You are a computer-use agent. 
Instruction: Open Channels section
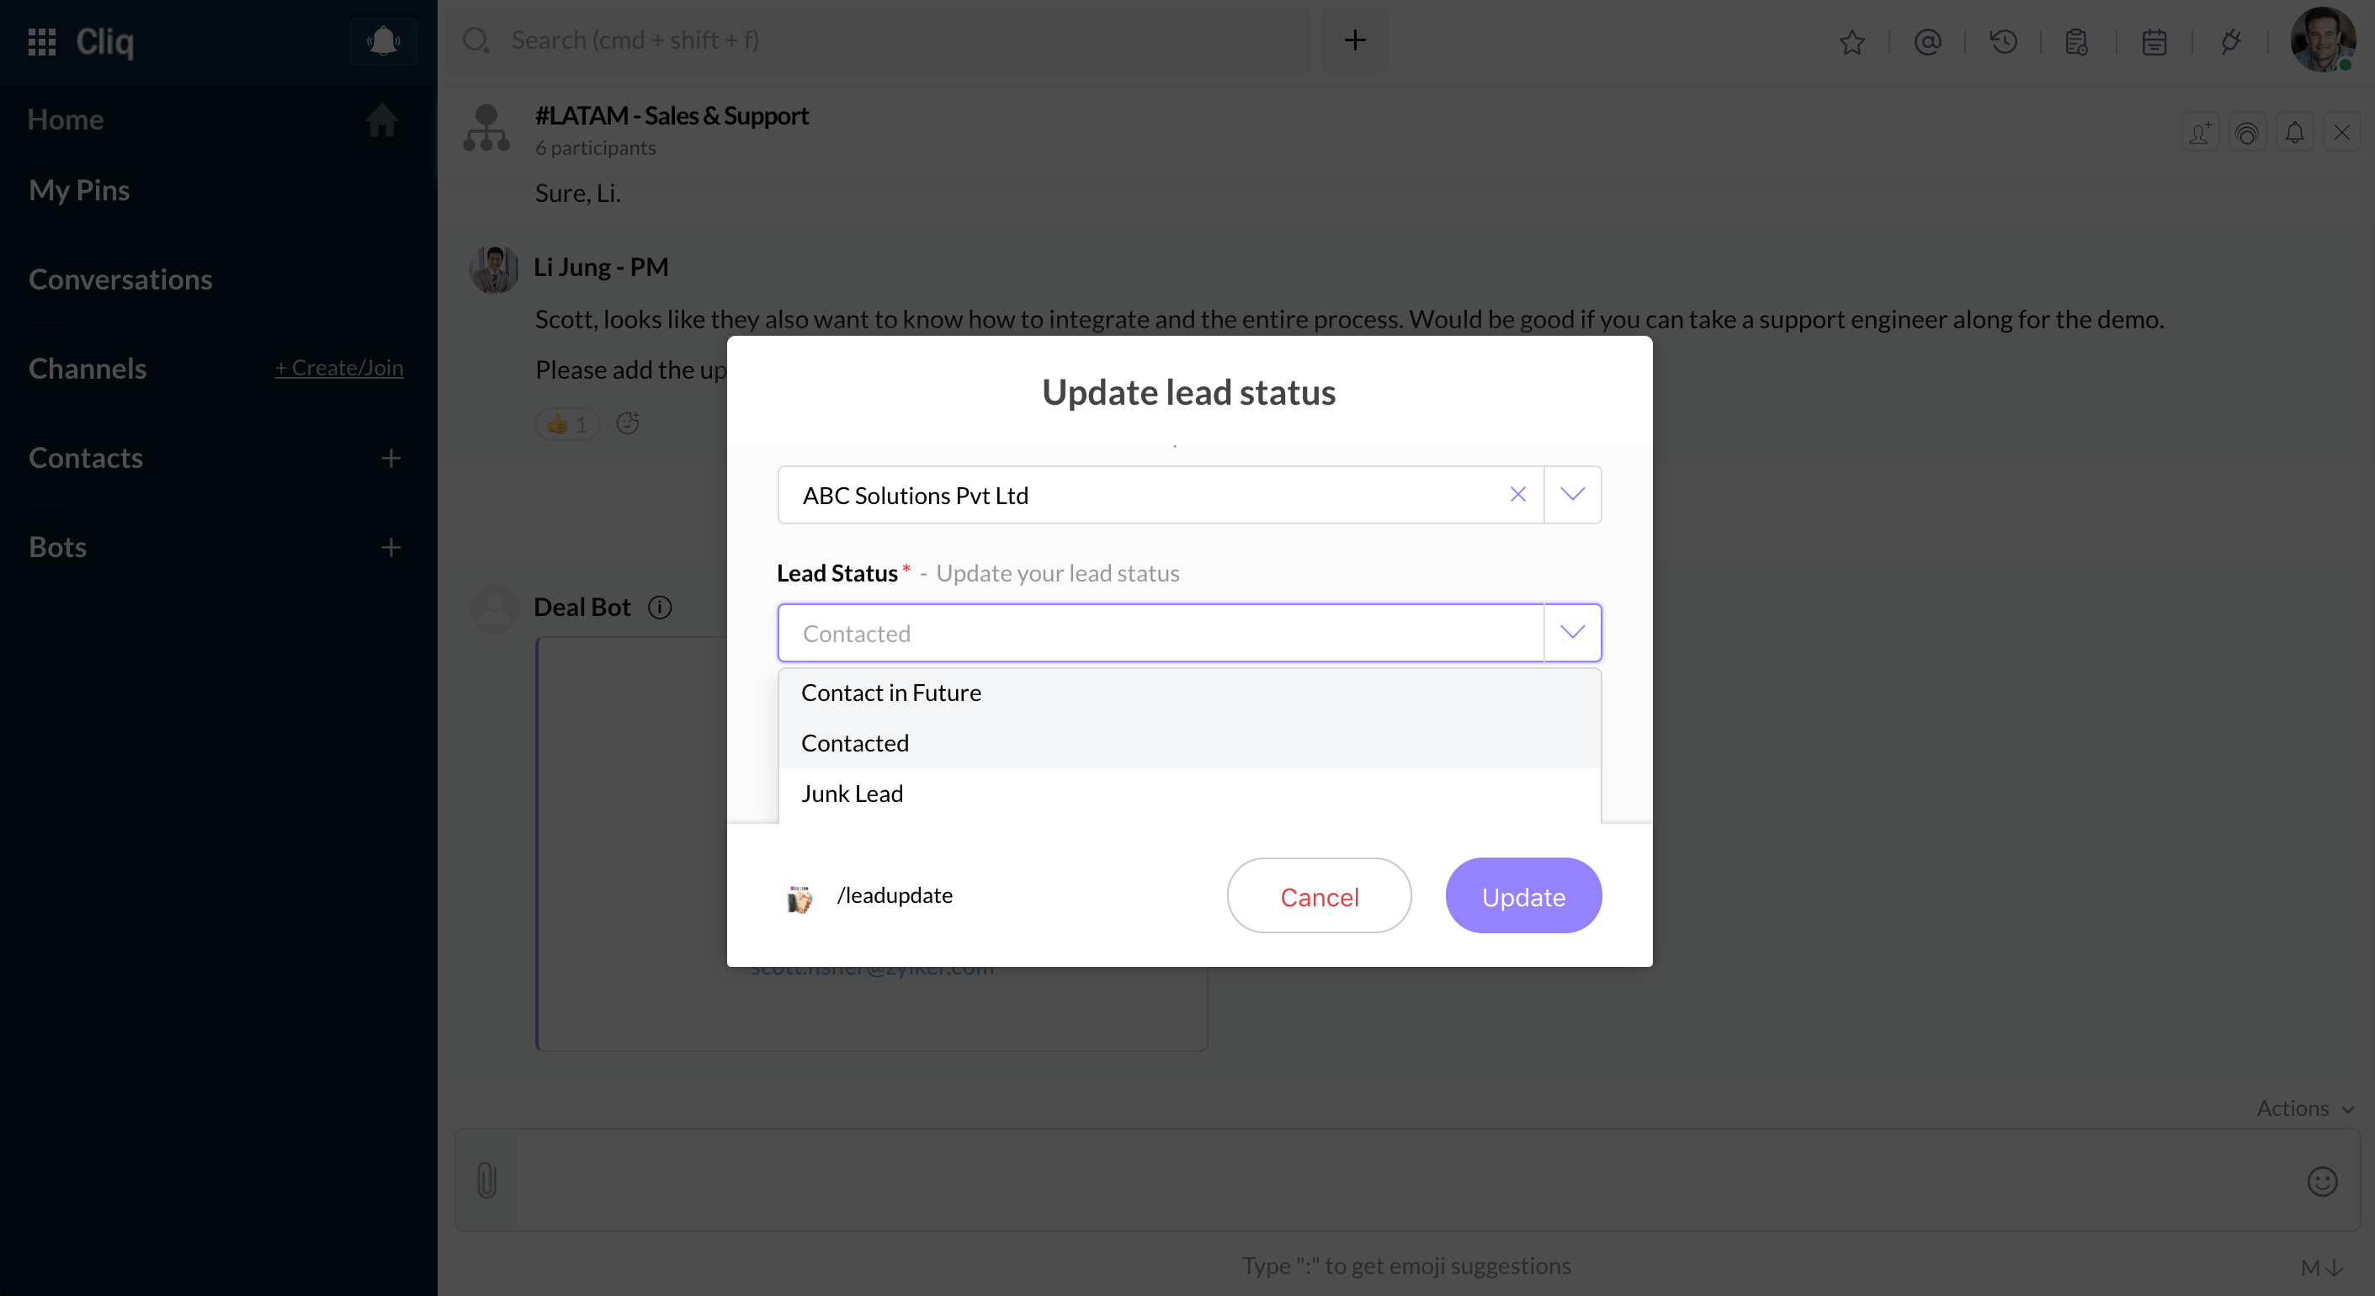[x=88, y=369]
